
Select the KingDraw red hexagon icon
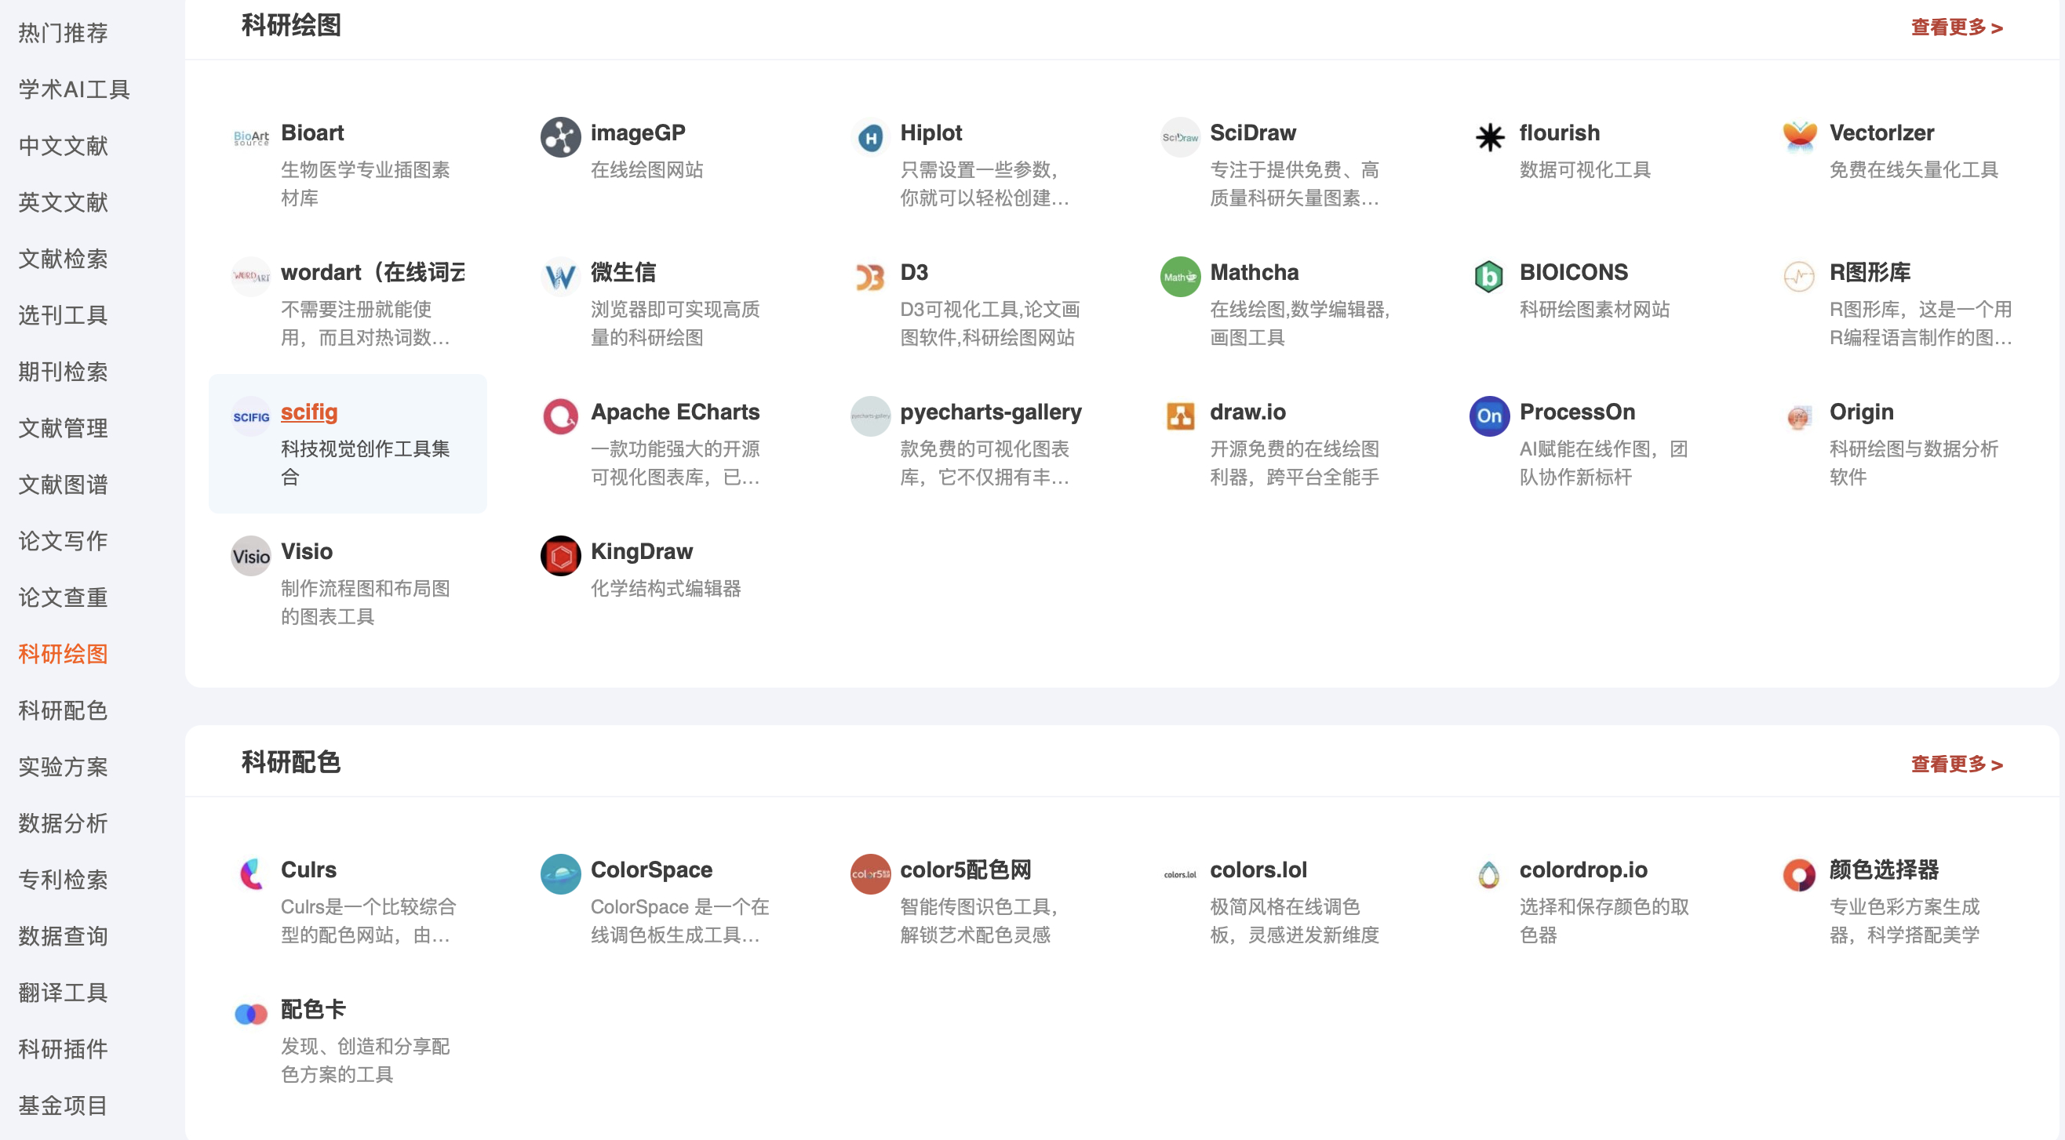(559, 555)
